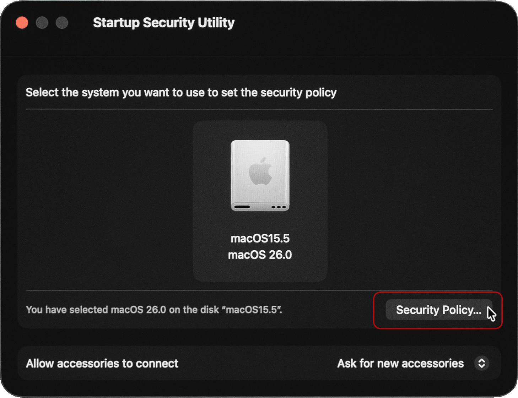Click the three indicator dots on the drive icon
518x398 pixels.
coord(279,207)
